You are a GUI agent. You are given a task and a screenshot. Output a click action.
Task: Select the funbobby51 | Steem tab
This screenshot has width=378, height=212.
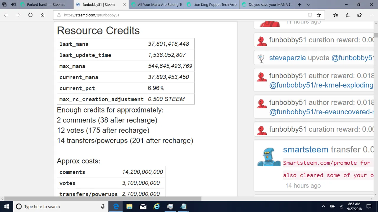pos(101,5)
